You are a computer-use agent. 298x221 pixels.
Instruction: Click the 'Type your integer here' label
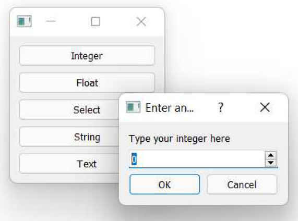[x=180, y=139]
